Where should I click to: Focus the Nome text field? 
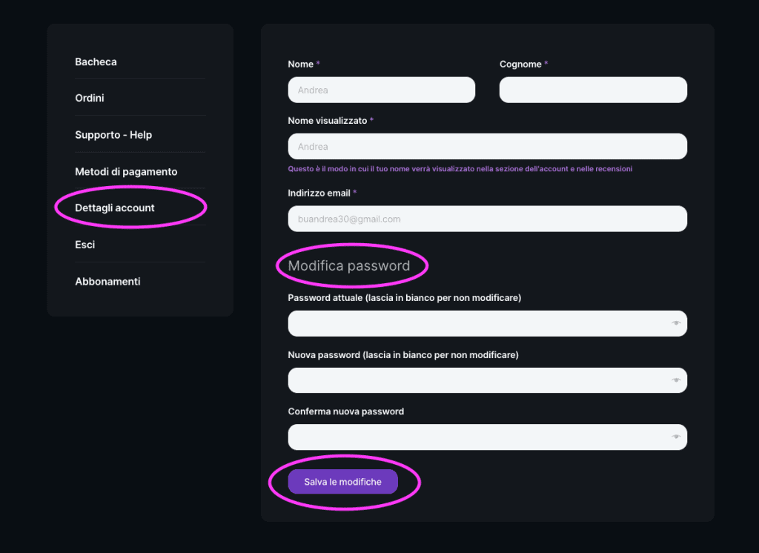point(381,90)
